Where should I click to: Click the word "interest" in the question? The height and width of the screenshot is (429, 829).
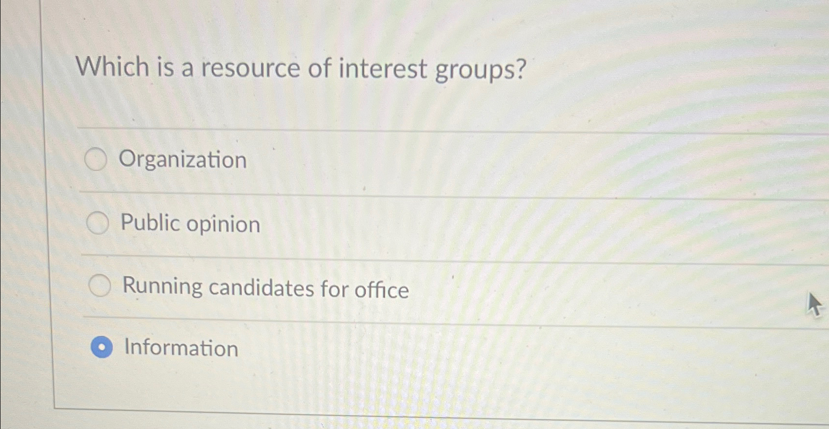click(x=383, y=68)
